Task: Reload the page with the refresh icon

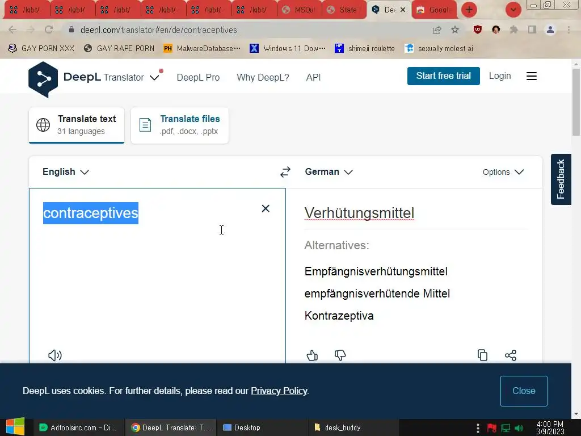Action: coord(49,30)
